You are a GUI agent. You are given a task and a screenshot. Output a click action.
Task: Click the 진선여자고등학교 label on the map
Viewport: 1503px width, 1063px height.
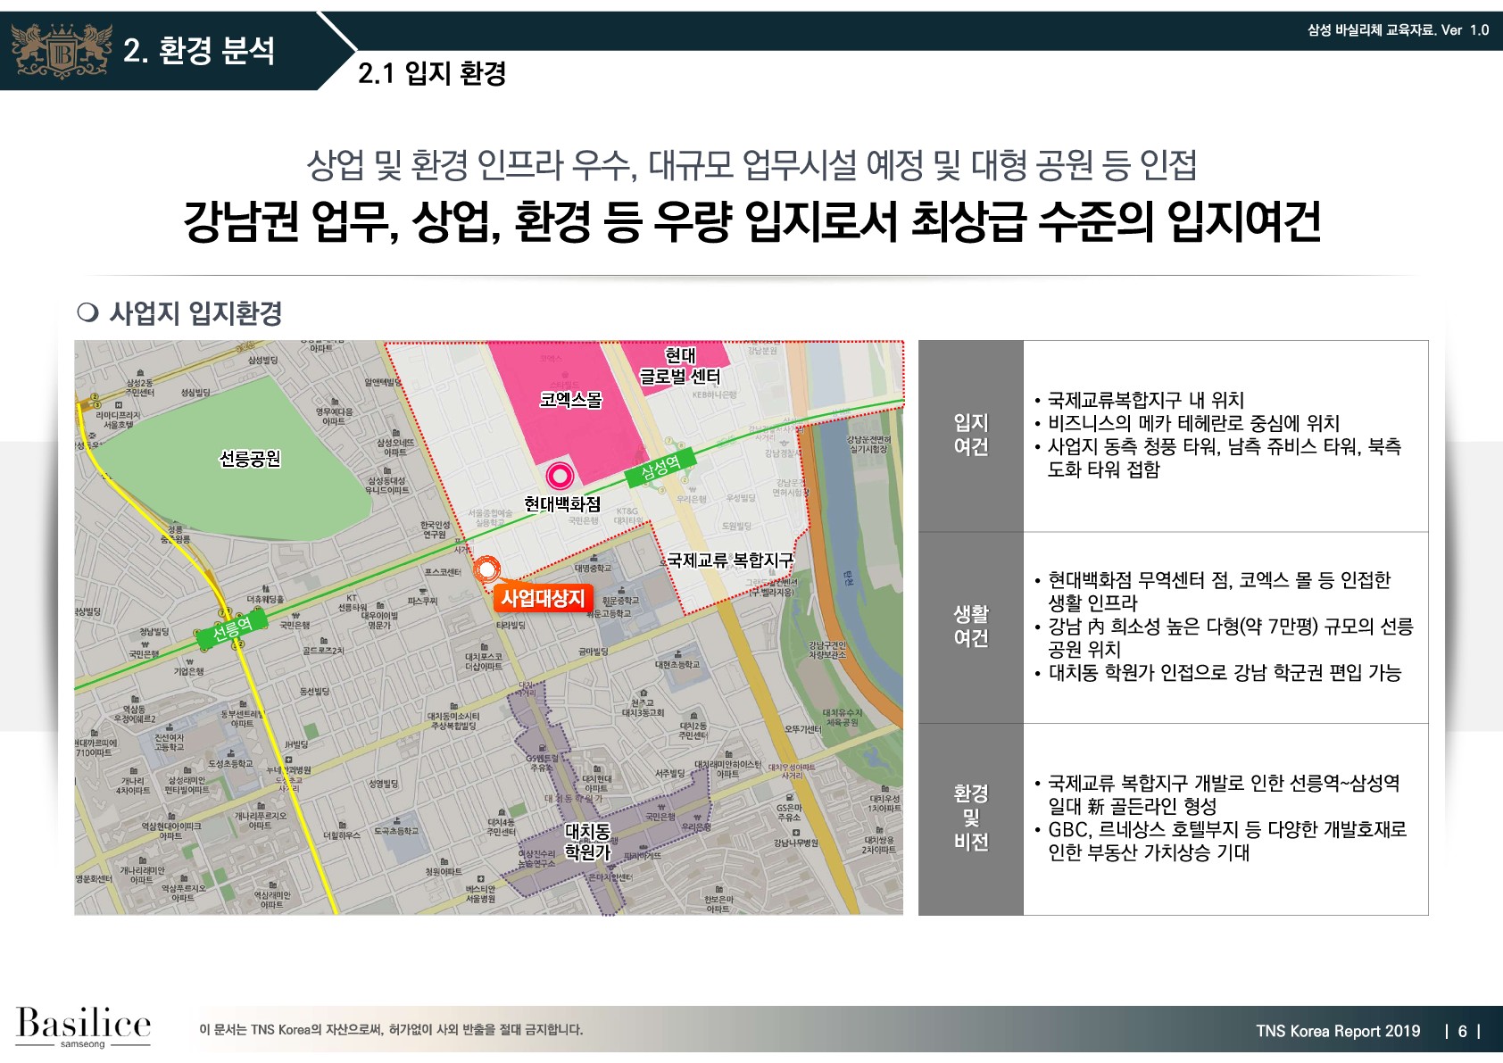tap(169, 743)
